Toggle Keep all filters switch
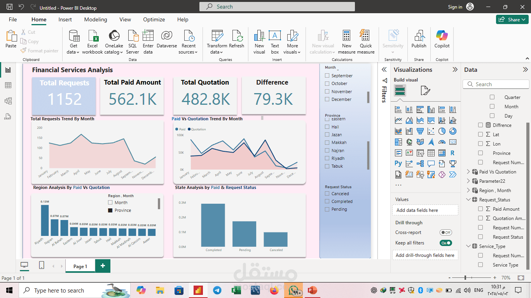 [445, 243]
